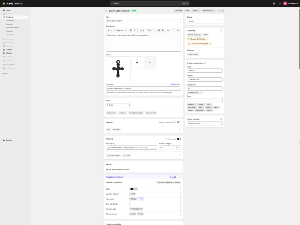This screenshot has width=300, height=225.
Task: Edit the product Title field
Action: (143, 21)
